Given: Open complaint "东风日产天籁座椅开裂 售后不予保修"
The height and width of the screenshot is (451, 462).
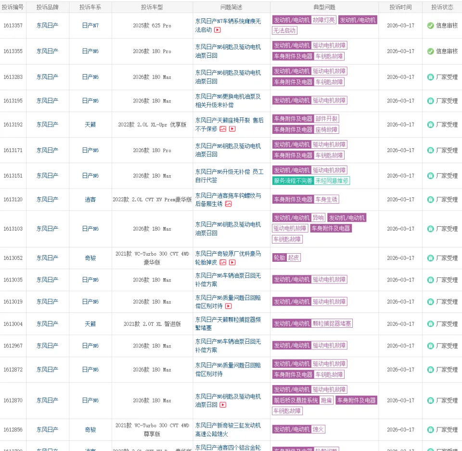Looking at the screenshot, I should click(229, 124).
